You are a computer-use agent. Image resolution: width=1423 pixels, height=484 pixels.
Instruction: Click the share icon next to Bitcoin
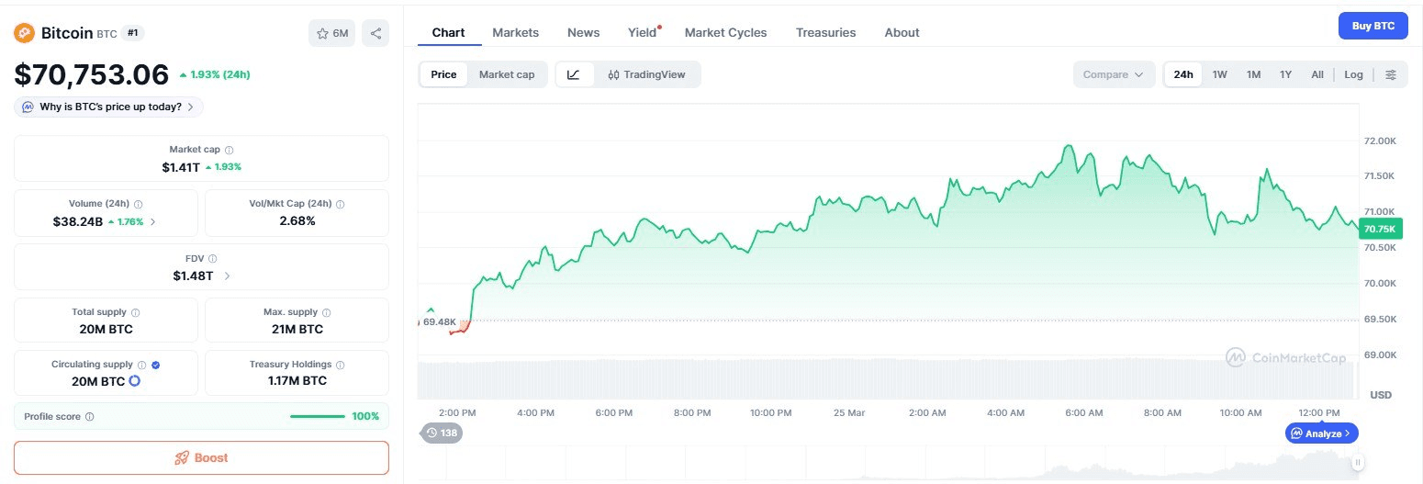coord(375,33)
